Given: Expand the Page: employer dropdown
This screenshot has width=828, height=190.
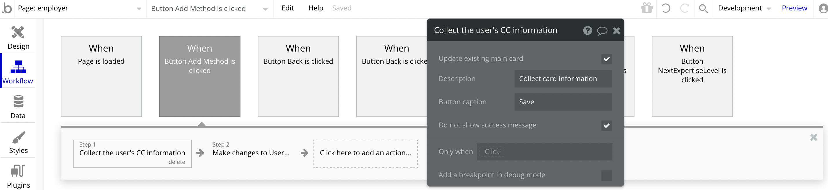Looking at the screenshot, I should (x=139, y=9).
